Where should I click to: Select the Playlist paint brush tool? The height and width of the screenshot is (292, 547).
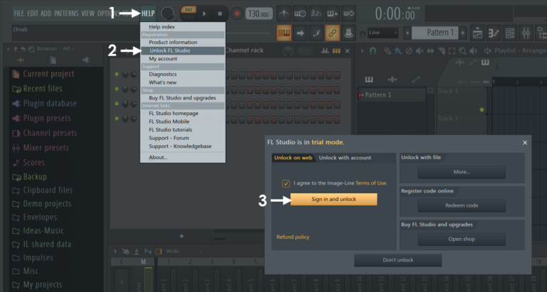point(397,51)
